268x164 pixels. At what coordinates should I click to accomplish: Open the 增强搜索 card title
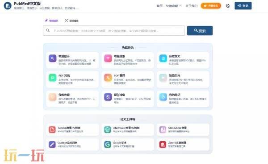119,56
